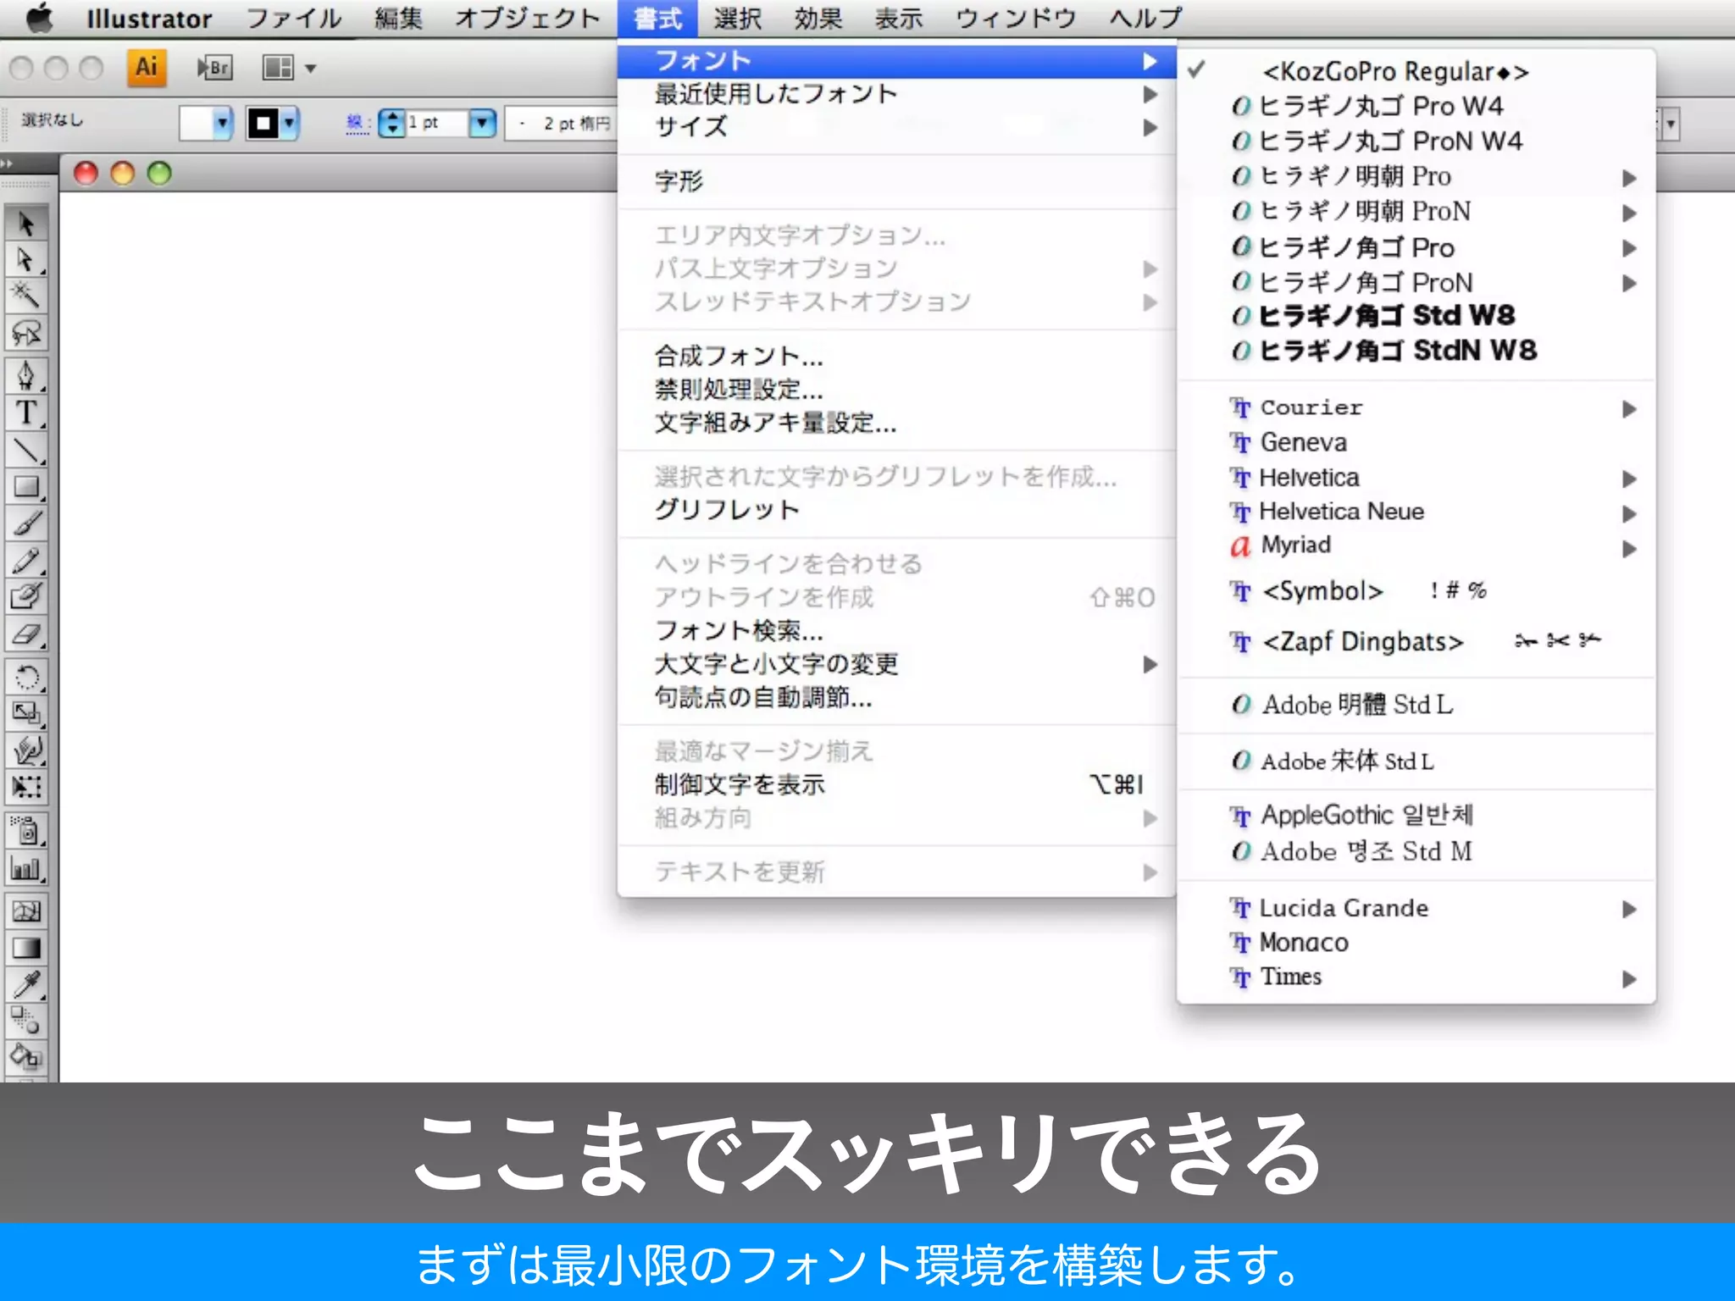Pick the Lasso tool

[x=26, y=333]
